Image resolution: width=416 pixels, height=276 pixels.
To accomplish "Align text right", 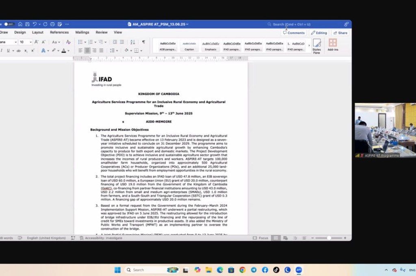I will [94, 50].
